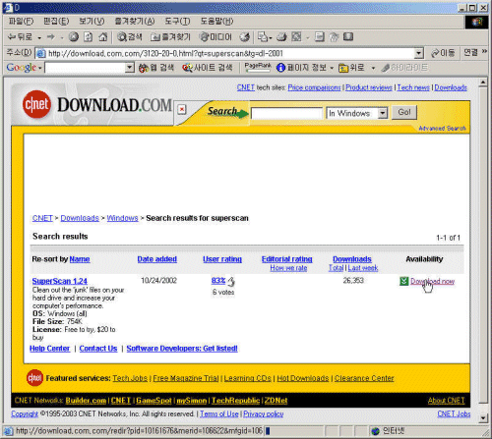This screenshot has width=492, height=439.
Task: Click the vertical scrollbar down arrow
Action: point(482,417)
